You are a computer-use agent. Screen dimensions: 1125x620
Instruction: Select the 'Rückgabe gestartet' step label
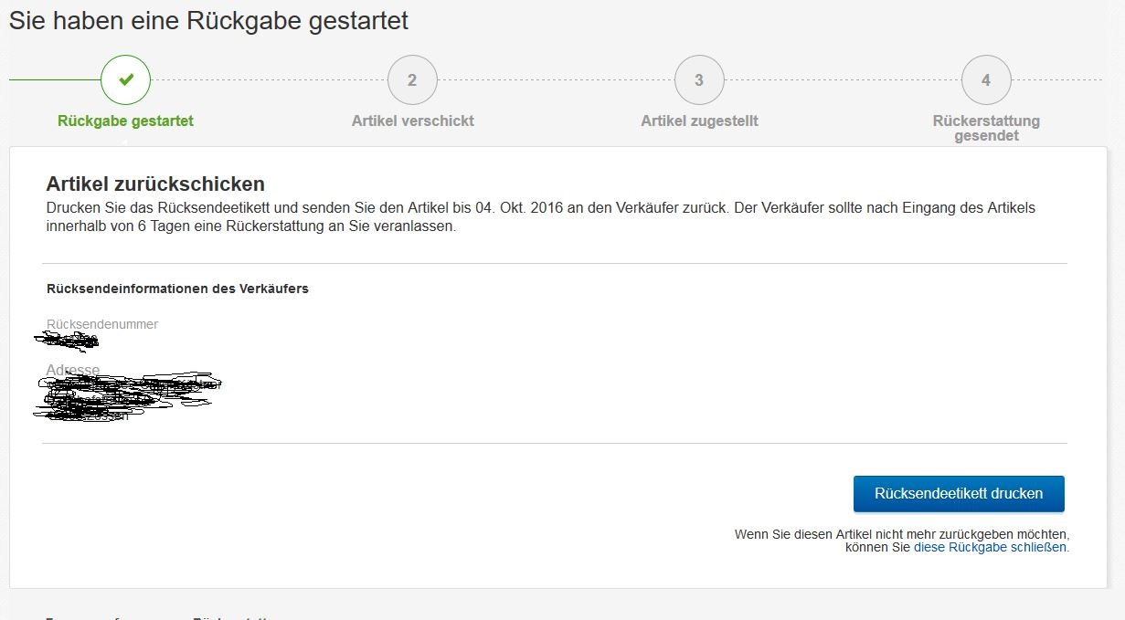coord(125,121)
